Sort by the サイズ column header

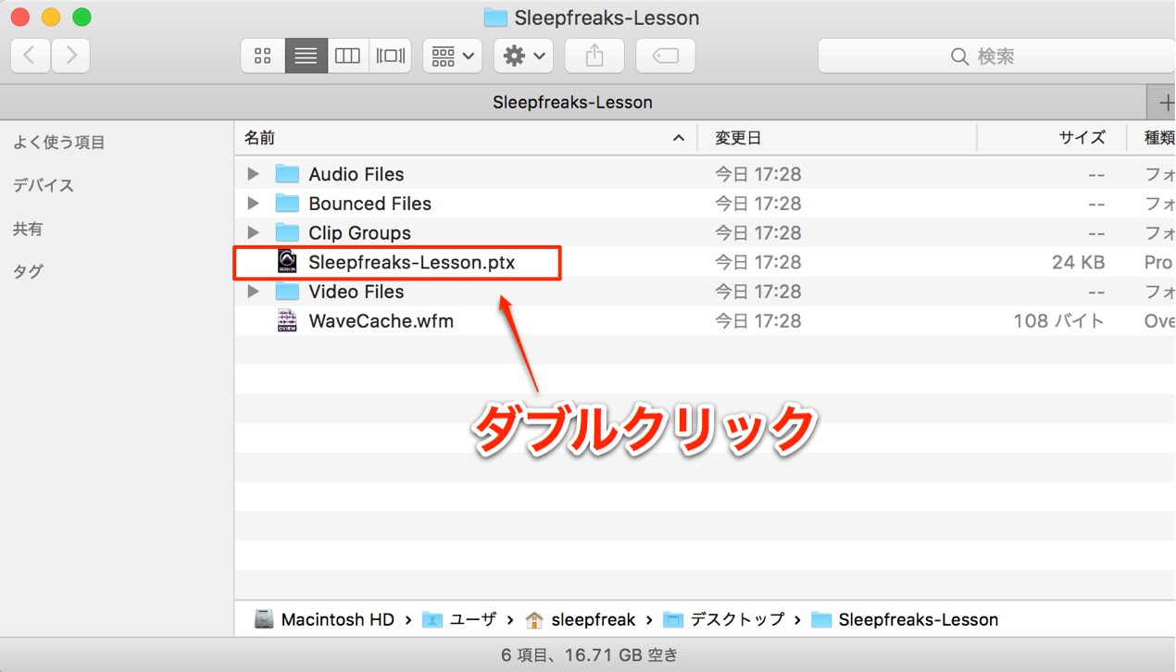1051,138
